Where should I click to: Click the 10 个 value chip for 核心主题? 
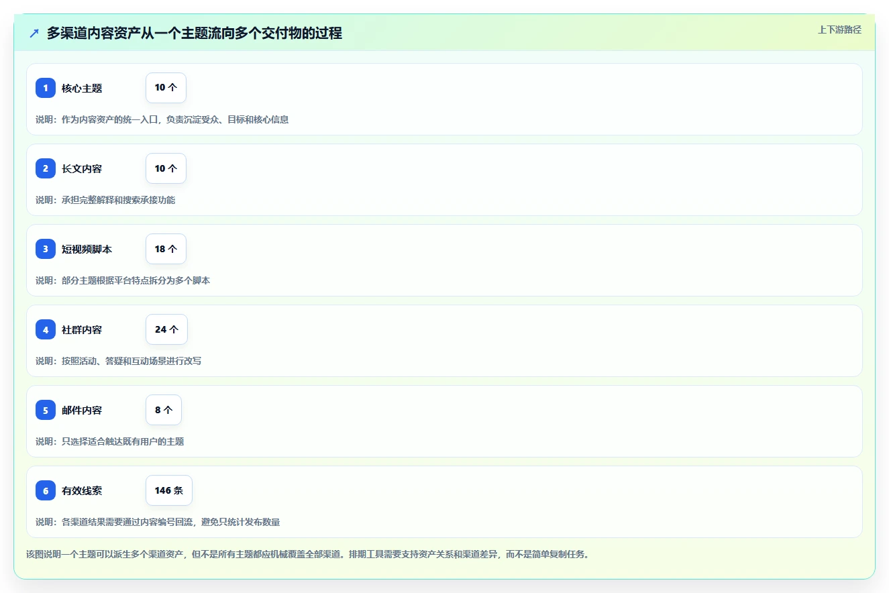pyautogui.click(x=166, y=88)
